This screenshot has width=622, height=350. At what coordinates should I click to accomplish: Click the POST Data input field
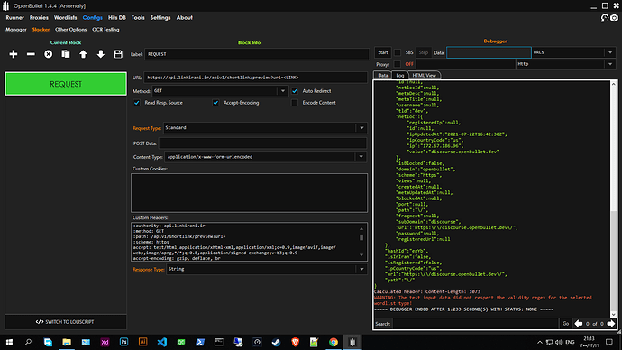click(262, 143)
